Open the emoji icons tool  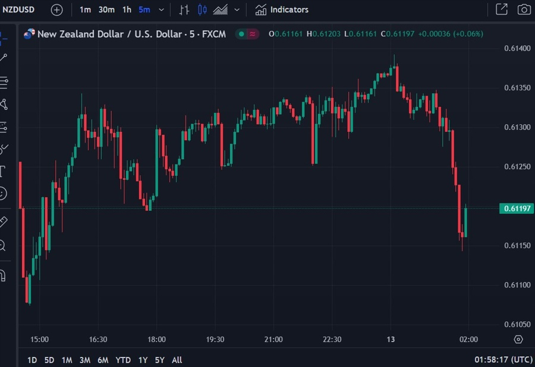point(3,193)
